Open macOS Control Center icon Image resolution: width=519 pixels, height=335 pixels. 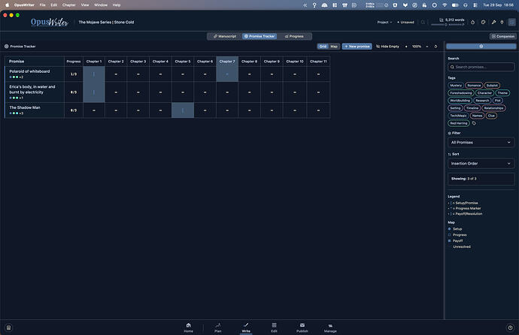tap(475, 5)
